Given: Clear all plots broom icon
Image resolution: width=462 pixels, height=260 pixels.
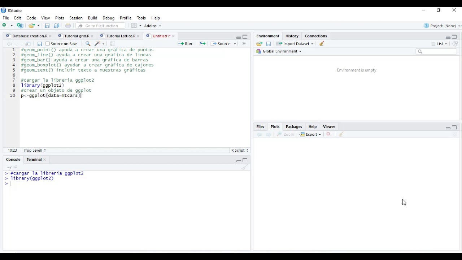Looking at the screenshot, I should coord(341,134).
